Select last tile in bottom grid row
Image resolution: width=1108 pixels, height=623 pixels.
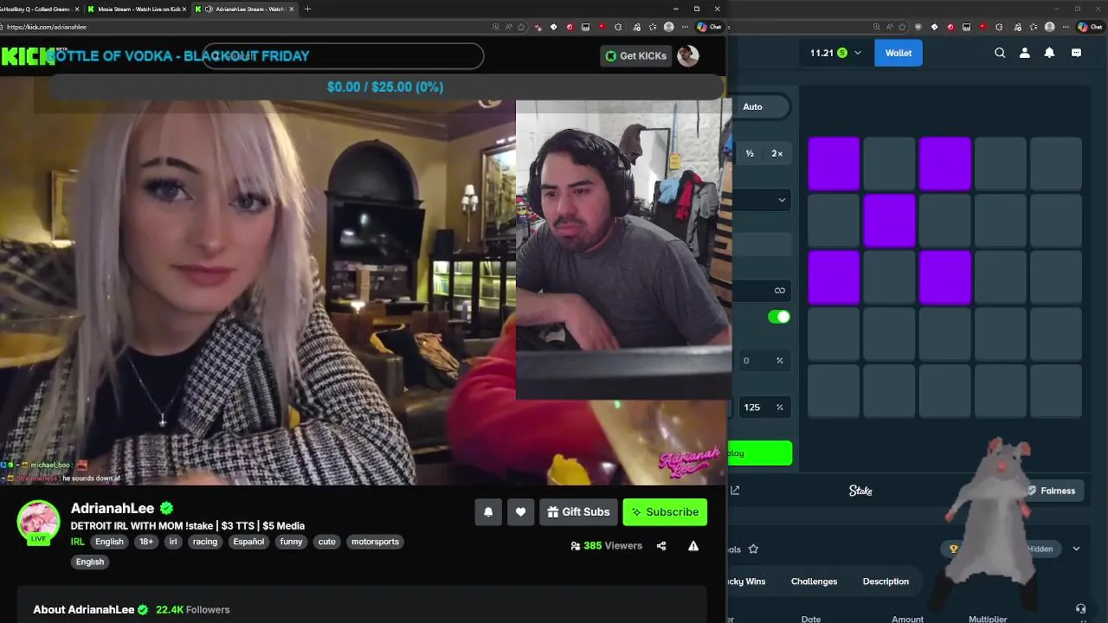[1055, 391]
